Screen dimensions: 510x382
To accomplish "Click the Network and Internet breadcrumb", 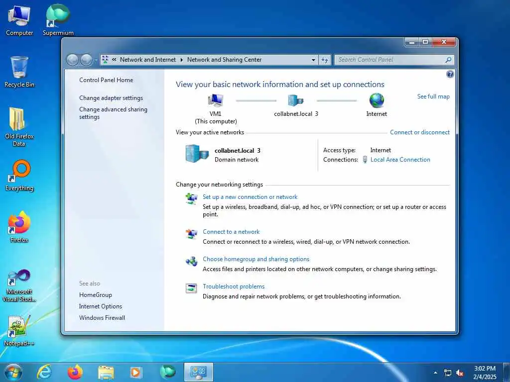I will coord(148,60).
